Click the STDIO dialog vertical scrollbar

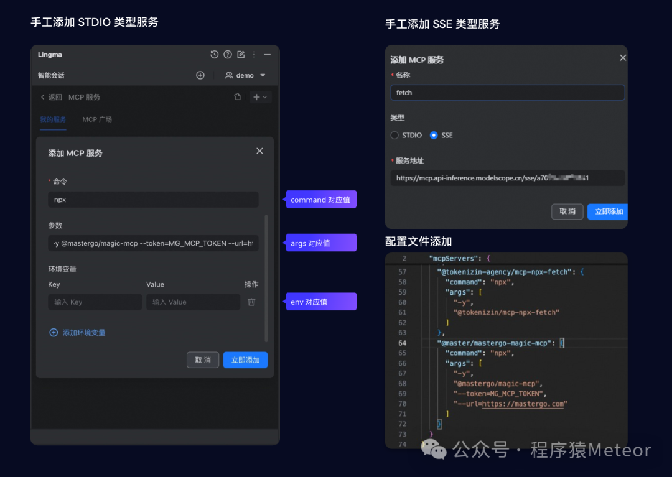pos(266,279)
